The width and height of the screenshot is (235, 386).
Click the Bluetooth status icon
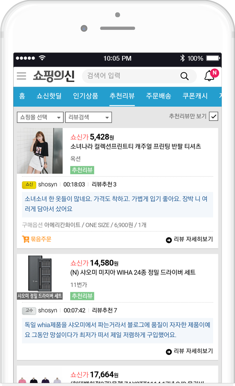click(182, 58)
